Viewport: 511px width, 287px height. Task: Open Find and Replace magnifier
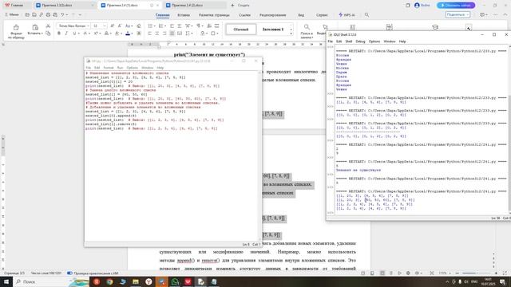point(307,27)
